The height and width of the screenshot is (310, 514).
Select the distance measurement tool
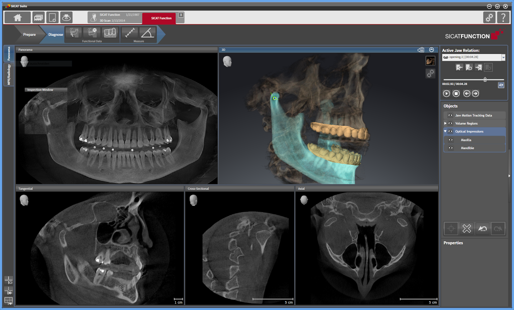click(x=130, y=33)
